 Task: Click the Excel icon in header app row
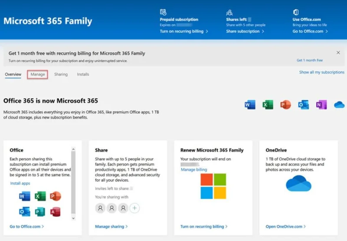pos(268,105)
